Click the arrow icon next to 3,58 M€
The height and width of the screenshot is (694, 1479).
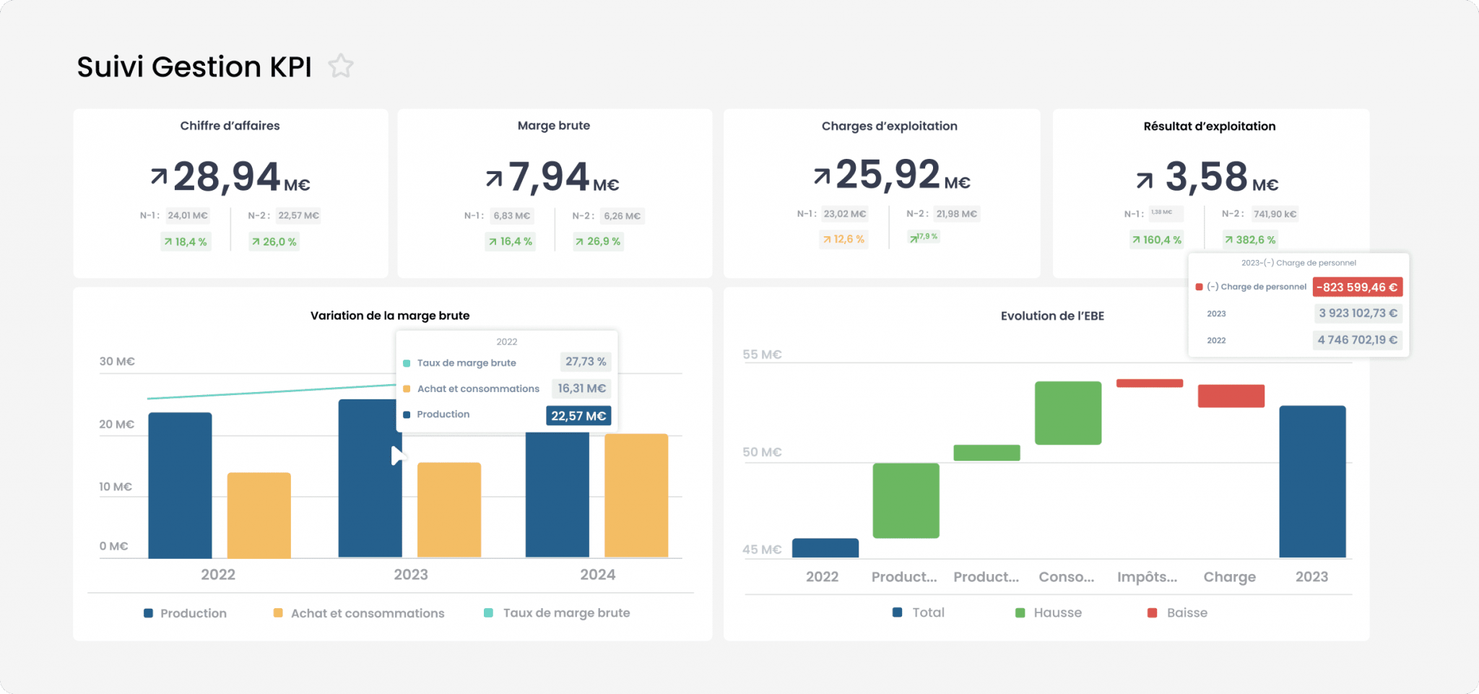click(x=1145, y=180)
